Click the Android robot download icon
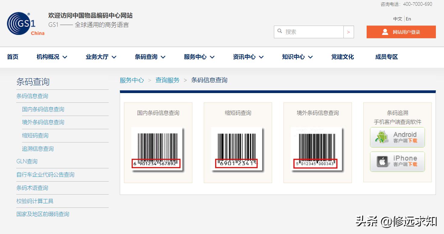Screen dimensions: 444x234 coord(382,137)
